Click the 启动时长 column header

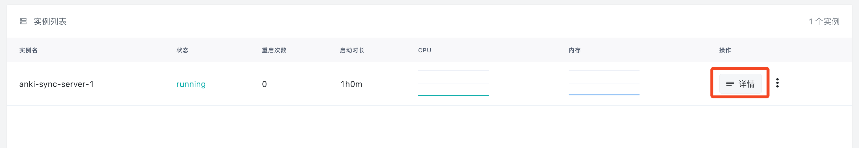pos(352,50)
